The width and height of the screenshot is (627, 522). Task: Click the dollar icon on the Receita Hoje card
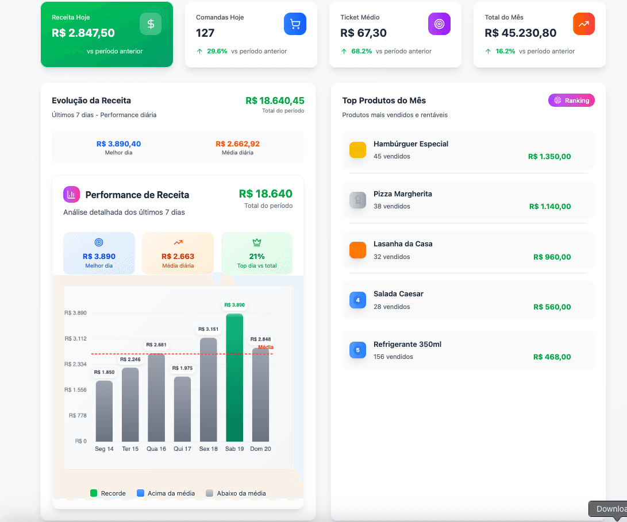(150, 24)
